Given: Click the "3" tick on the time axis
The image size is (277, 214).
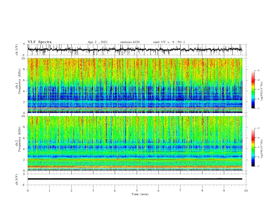Looking at the screenshot, I should coord(93,191).
